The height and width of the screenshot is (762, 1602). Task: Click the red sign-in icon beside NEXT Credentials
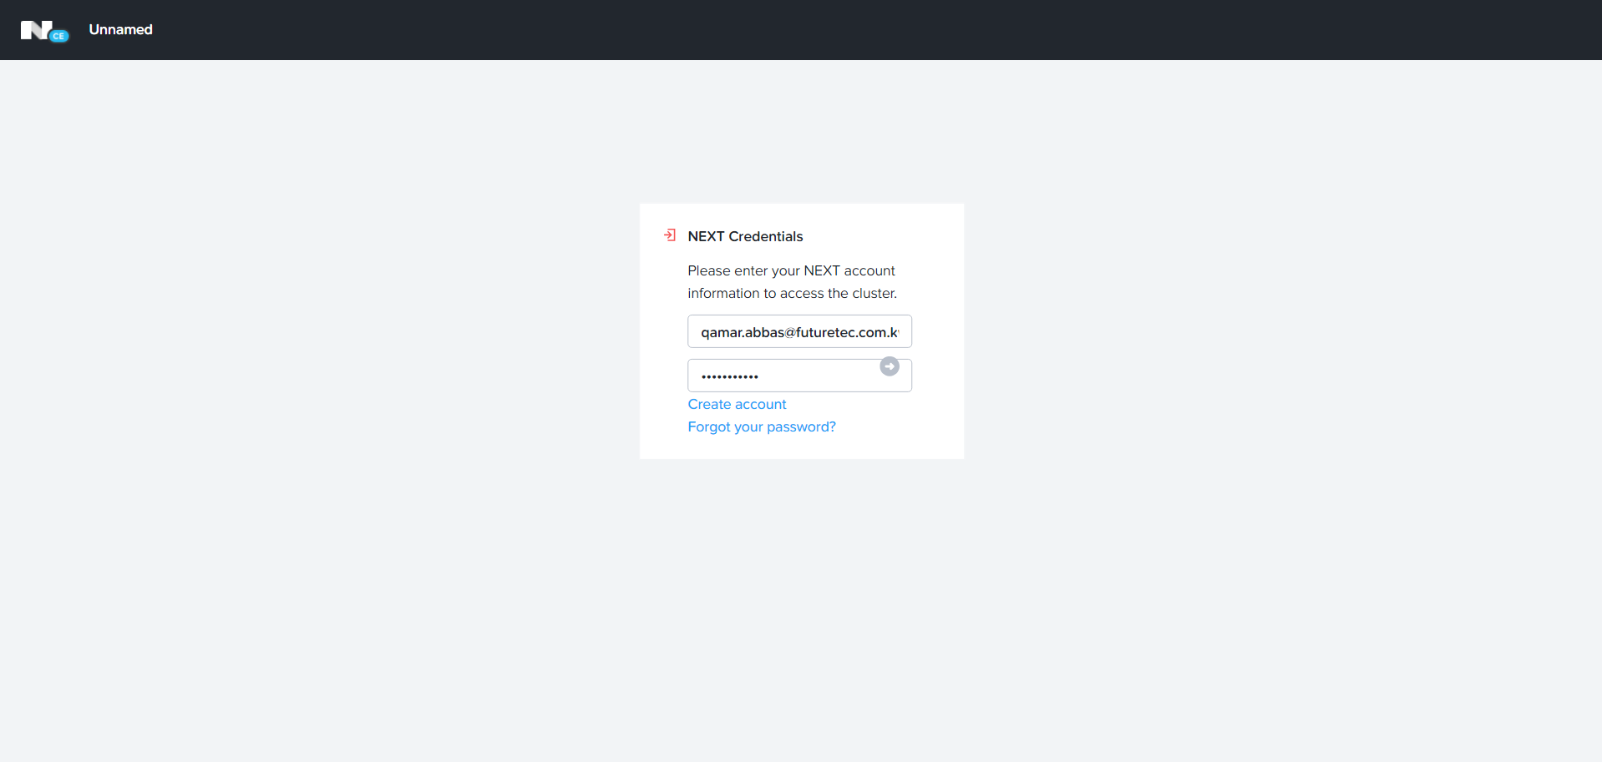click(670, 235)
